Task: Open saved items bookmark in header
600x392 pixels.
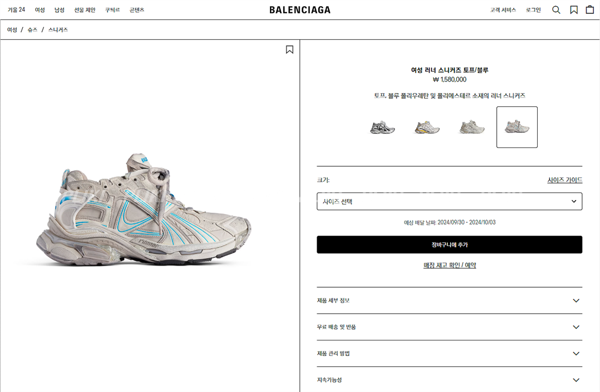Action: click(573, 10)
